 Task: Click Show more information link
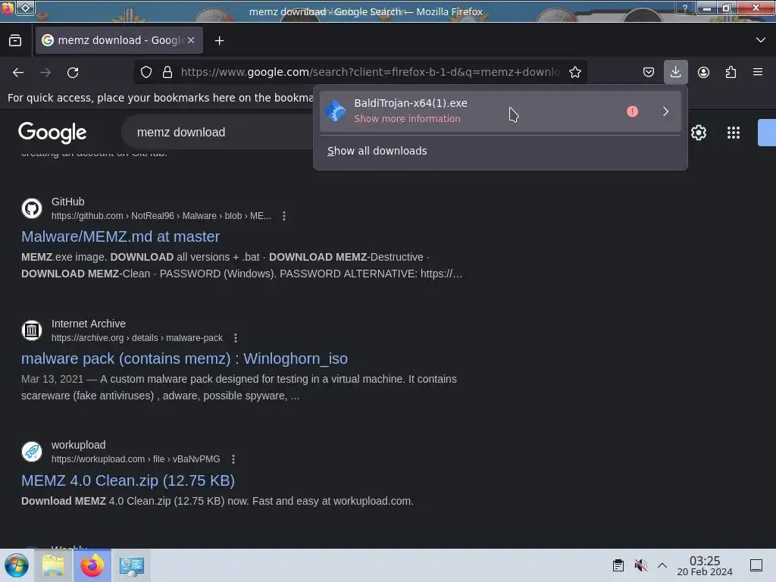coord(407,119)
